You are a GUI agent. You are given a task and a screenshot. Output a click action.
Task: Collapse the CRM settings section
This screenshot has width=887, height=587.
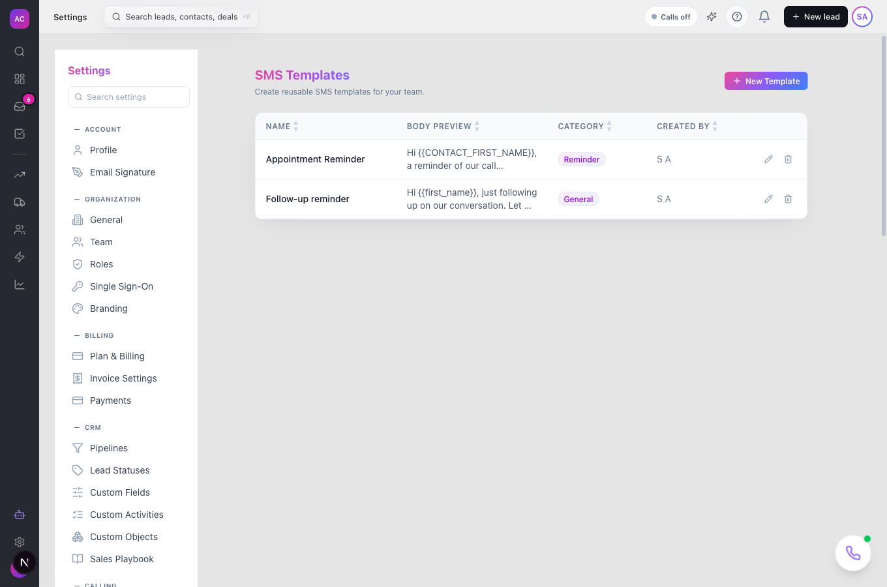click(87, 427)
